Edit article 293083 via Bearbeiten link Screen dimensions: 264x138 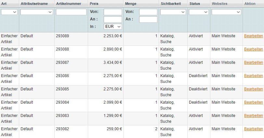pos(253,116)
